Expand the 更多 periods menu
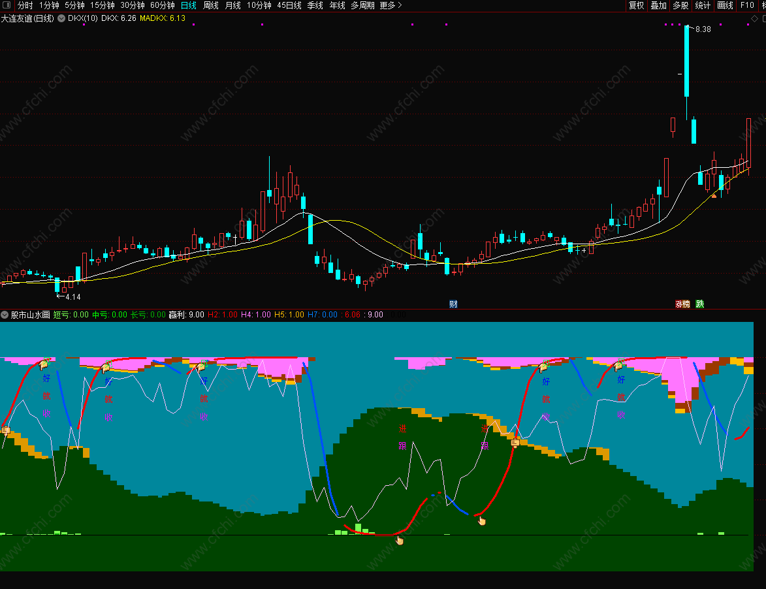This screenshot has width=766, height=589. 391,5
